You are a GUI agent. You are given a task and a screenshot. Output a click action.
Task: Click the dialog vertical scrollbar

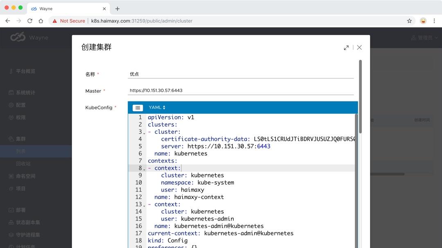[360, 97]
